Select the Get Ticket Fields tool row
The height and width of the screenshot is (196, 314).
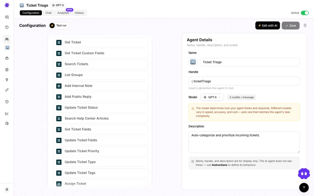101,129
